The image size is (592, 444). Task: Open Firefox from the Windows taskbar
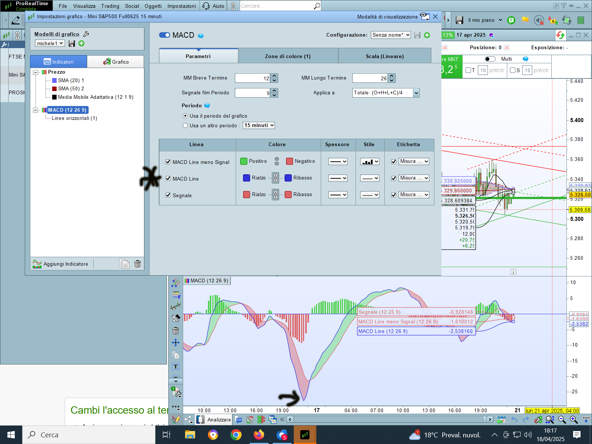pyautogui.click(x=259, y=435)
